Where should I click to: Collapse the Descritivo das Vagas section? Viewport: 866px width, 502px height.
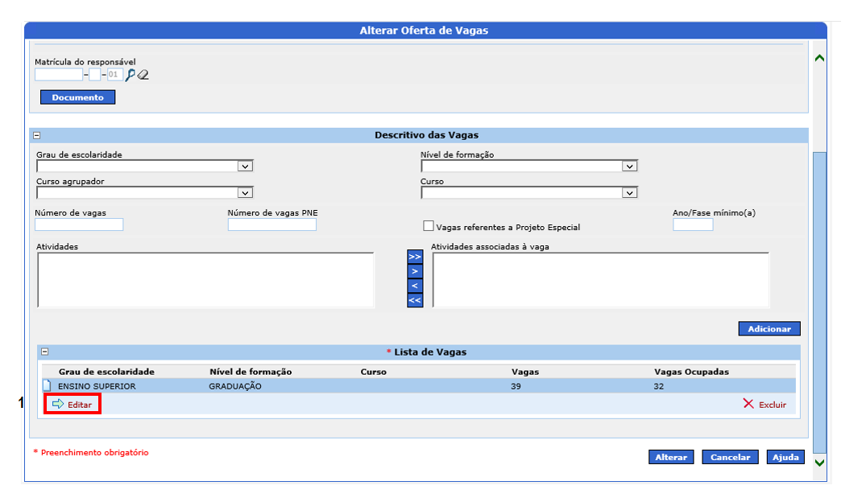click(37, 136)
